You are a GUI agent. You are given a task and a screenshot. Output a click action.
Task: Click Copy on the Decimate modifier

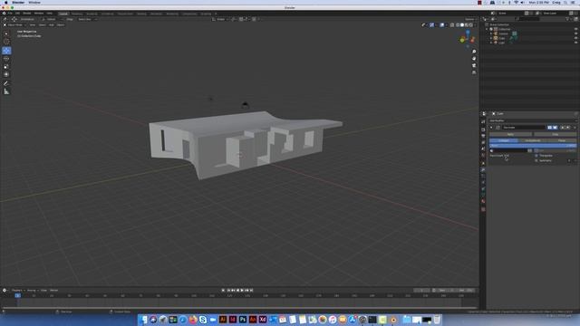pos(556,134)
